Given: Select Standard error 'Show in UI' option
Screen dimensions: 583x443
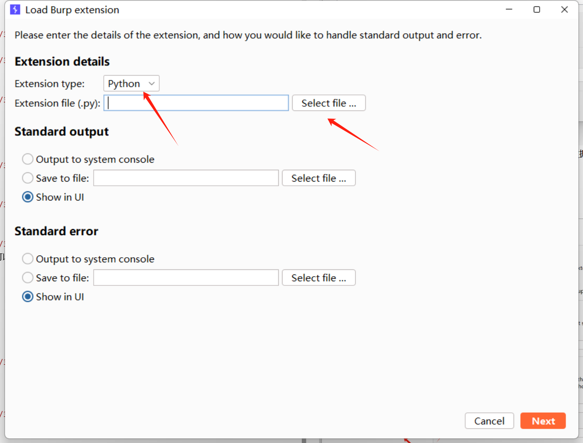Looking at the screenshot, I should 28,297.
